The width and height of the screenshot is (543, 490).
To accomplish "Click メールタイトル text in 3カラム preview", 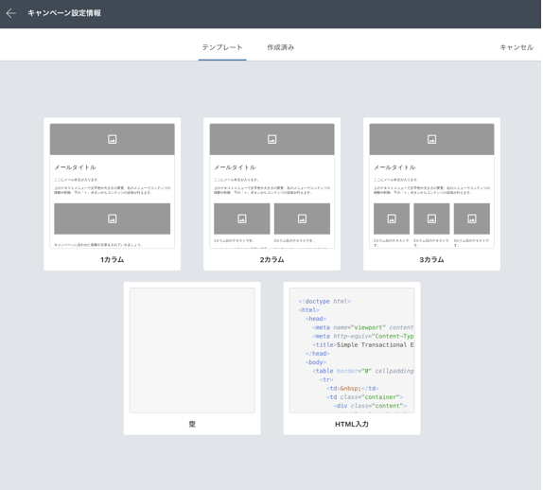I will (394, 167).
